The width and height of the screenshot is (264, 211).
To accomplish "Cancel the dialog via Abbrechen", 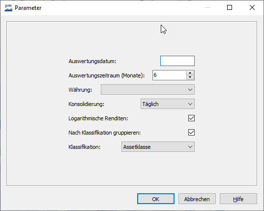I will [x=197, y=199].
